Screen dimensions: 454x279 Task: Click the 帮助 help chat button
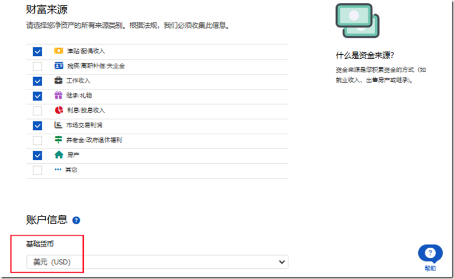430,256
